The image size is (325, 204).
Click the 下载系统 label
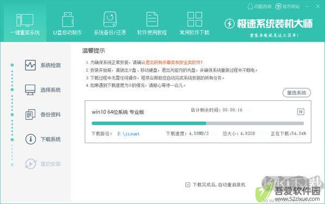pyautogui.click(x=51, y=139)
